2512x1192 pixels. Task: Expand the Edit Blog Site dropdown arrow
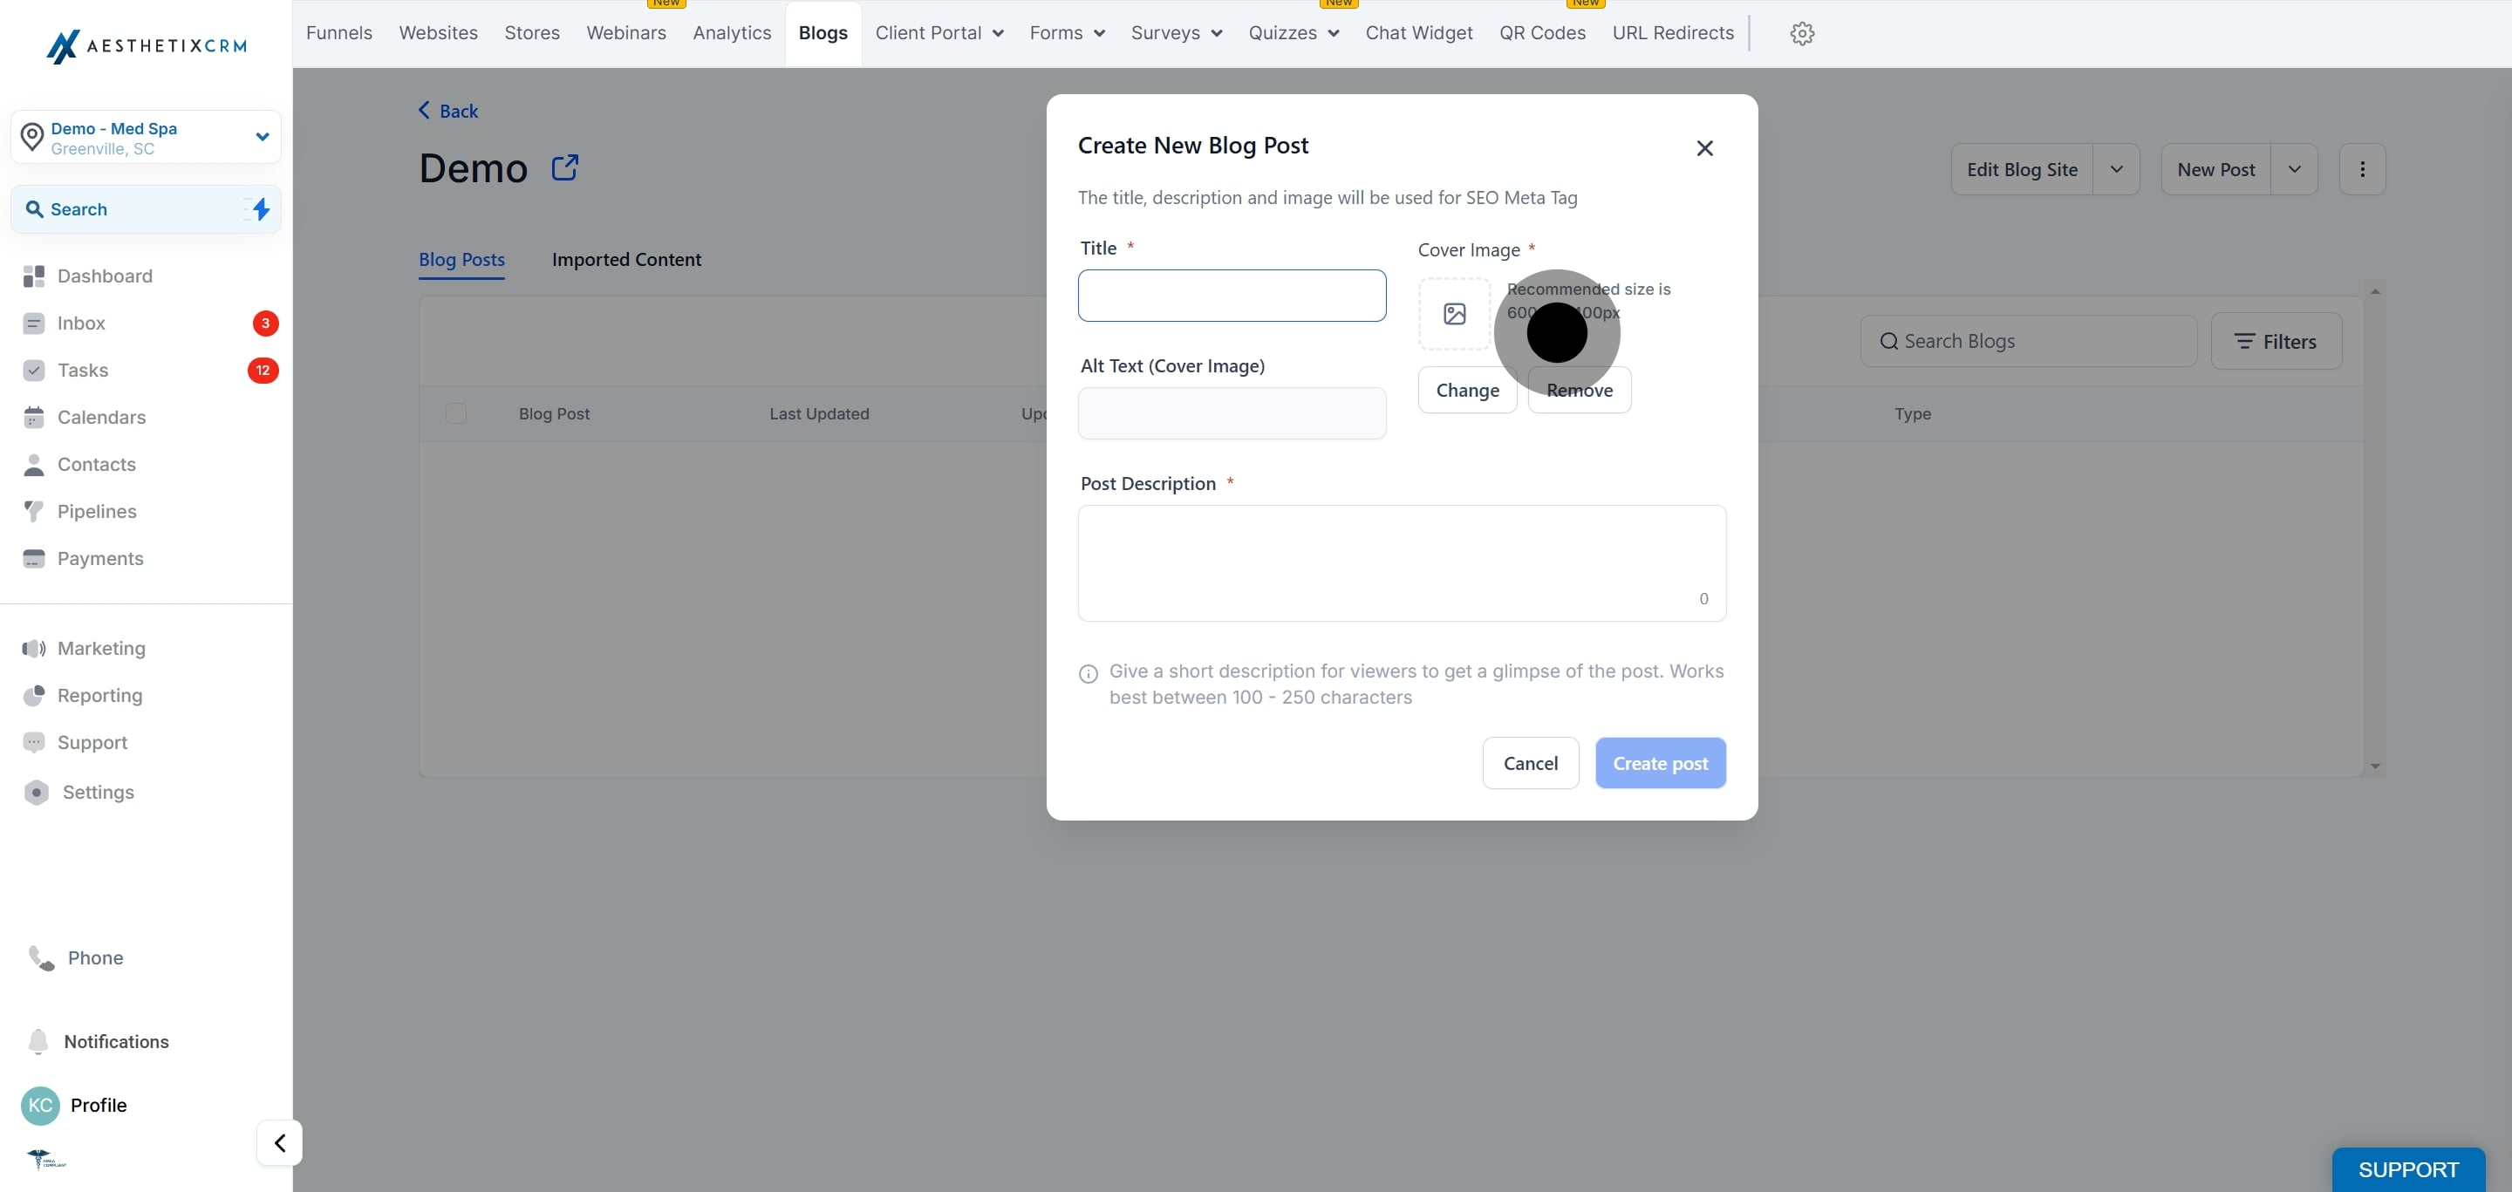click(x=2115, y=169)
